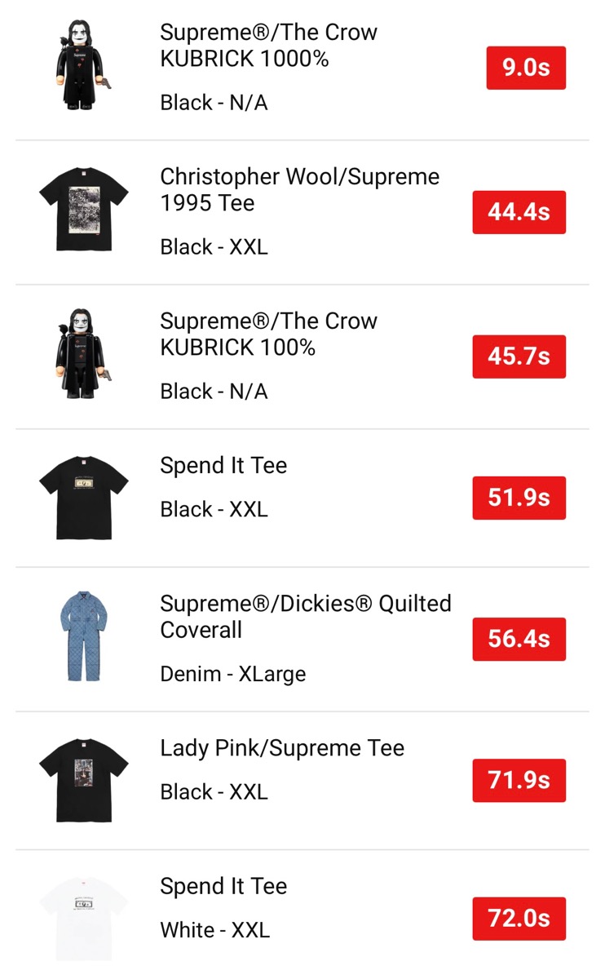The image size is (605, 979).
Task: Tap the 71.9s red badge
Action: click(x=519, y=781)
